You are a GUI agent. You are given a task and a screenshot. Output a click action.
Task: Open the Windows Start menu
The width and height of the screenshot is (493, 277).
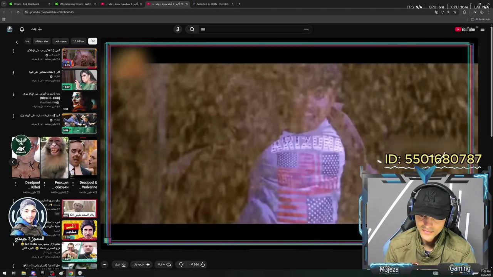(x=4, y=273)
